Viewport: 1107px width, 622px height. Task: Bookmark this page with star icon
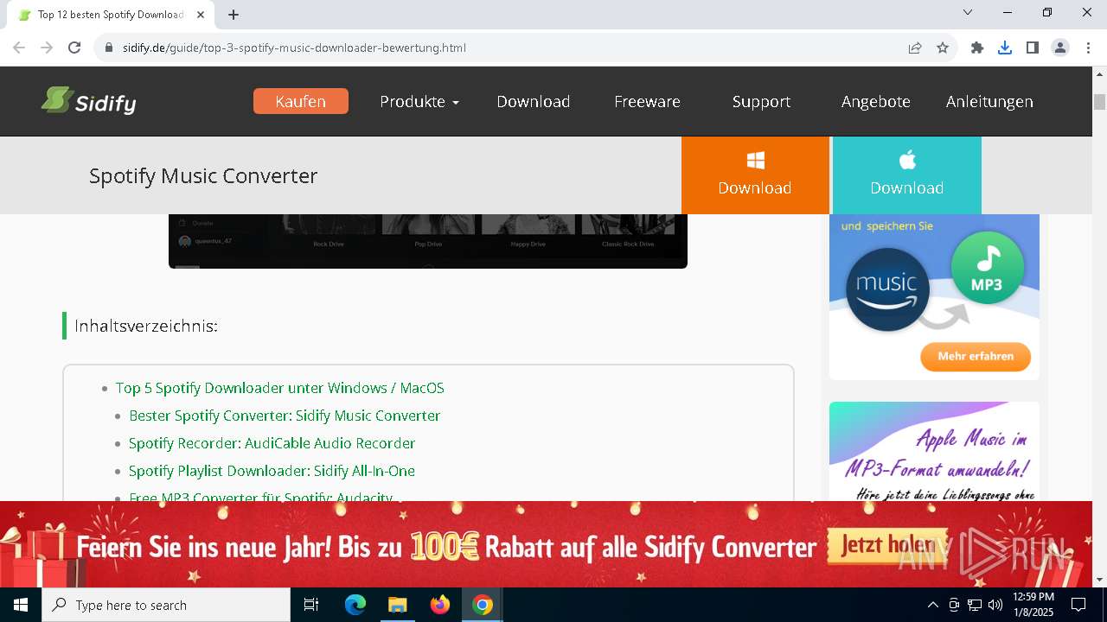click(943, 48)
